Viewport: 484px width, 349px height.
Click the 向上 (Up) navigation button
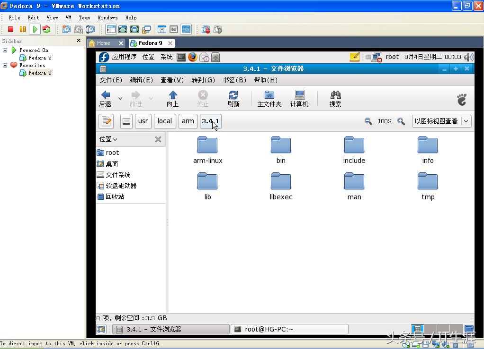(x=172, y=98)
